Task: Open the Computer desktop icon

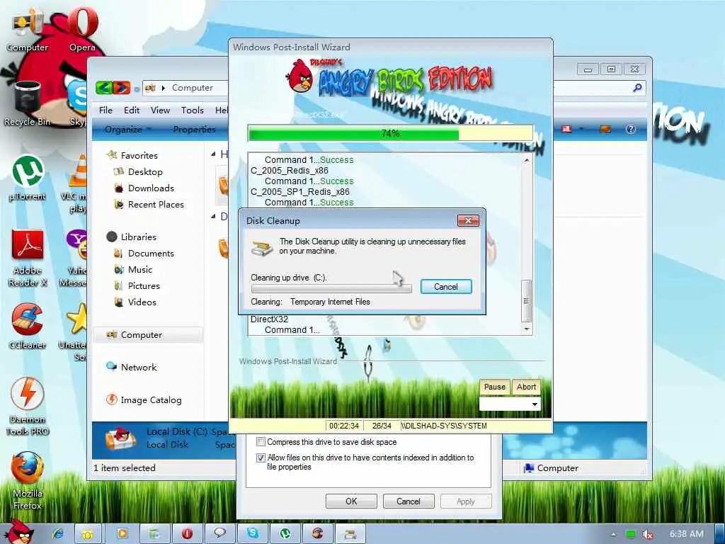Action: 27,30
